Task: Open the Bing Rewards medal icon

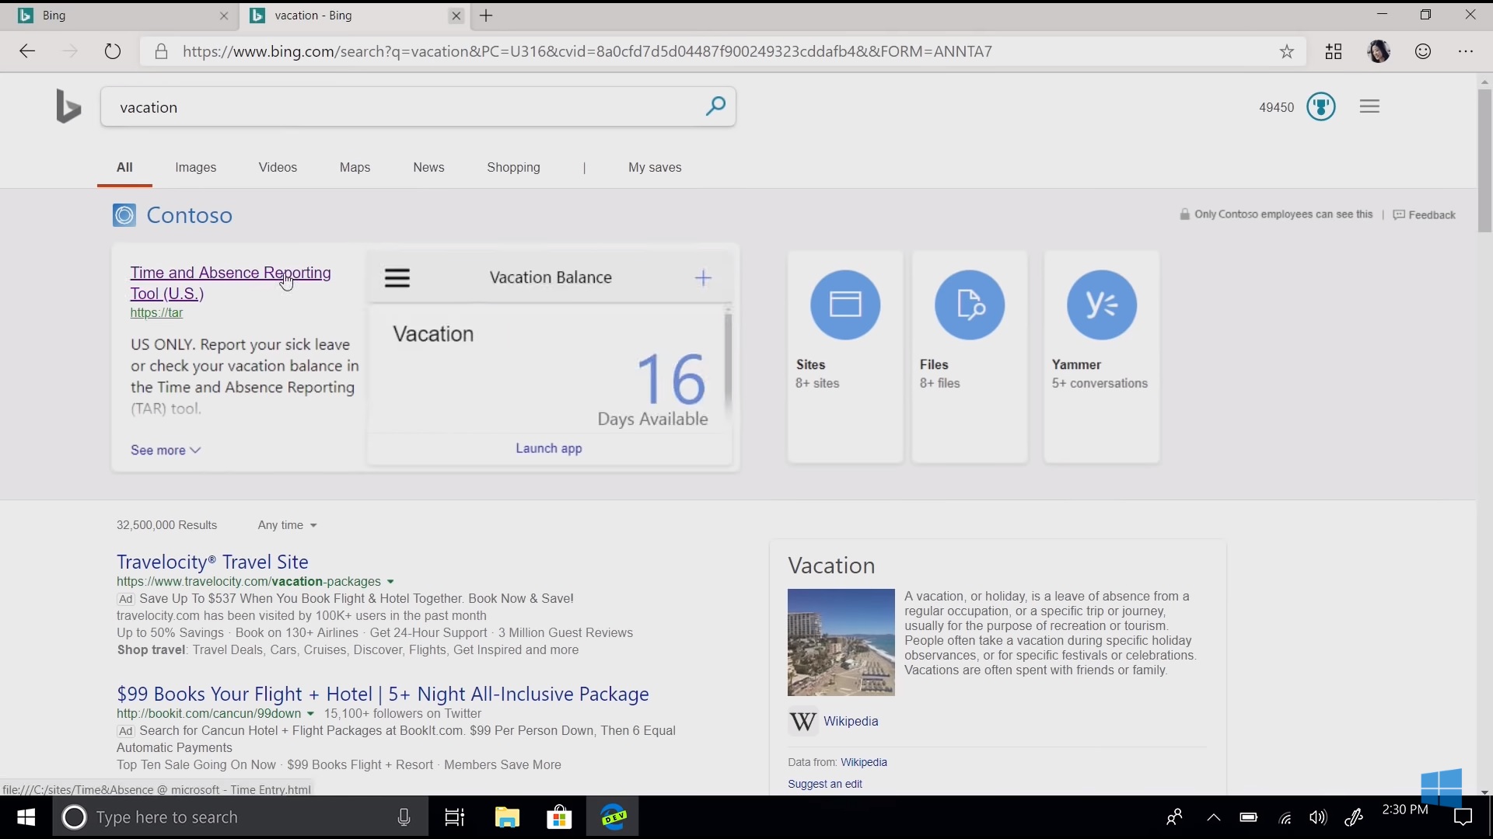Action: [x=1320, y=106]
